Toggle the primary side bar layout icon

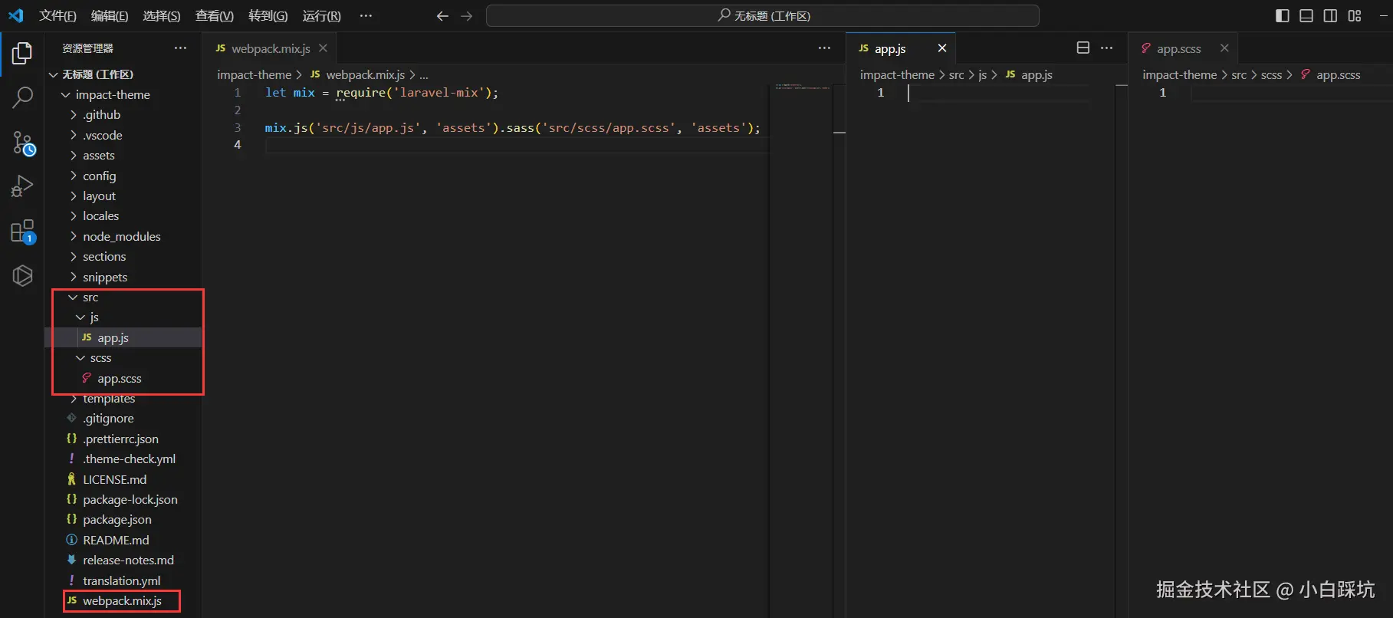(x=1282, y=16)
